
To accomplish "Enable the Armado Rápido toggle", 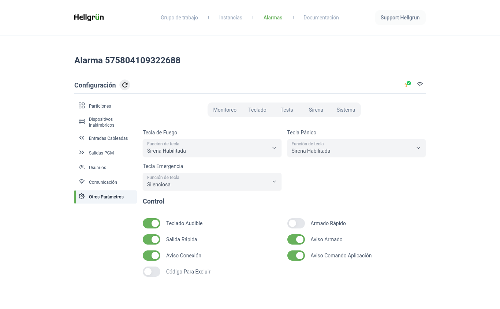I will (x=296, y=223).
